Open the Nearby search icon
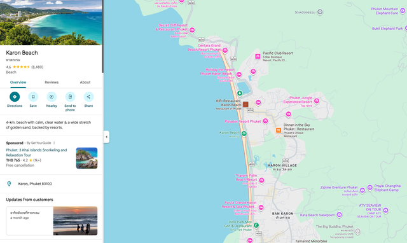The height and width of the screenshot is (243, 407). point(52,97)
